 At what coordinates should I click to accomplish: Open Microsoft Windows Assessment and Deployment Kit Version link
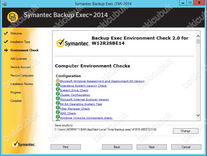(x=102, y=81)
